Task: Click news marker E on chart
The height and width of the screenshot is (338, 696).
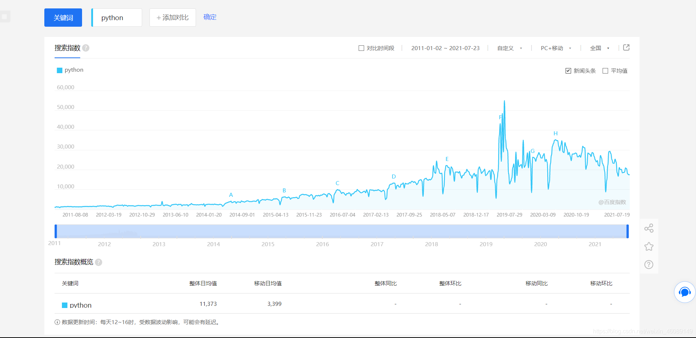Action: tap(447, 159)
